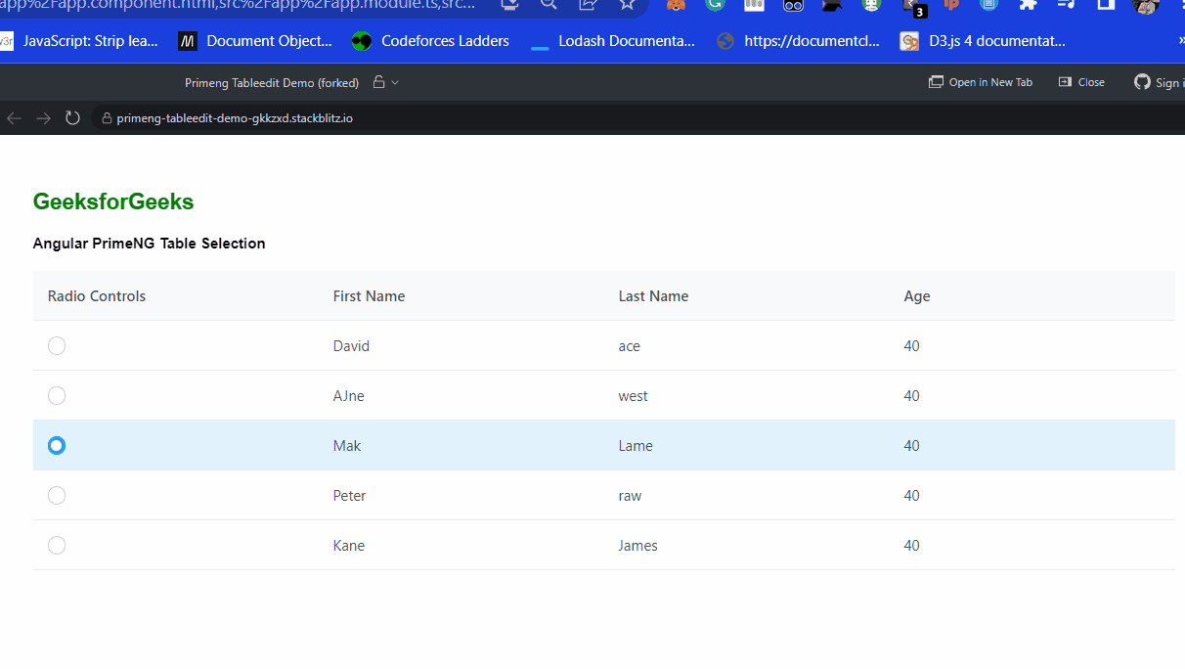
Task: Select the radio button for David
Action: [x=57, y=345]
